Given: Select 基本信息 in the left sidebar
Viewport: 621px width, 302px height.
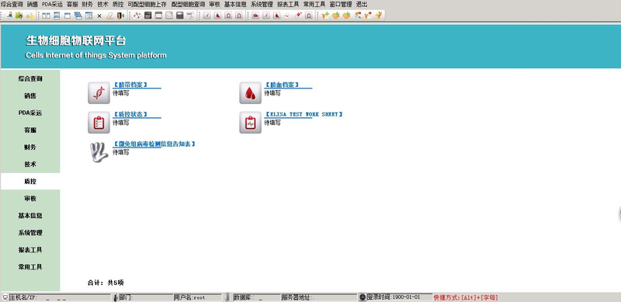Looking at the screenshot, I should click(x=30, y=216).
